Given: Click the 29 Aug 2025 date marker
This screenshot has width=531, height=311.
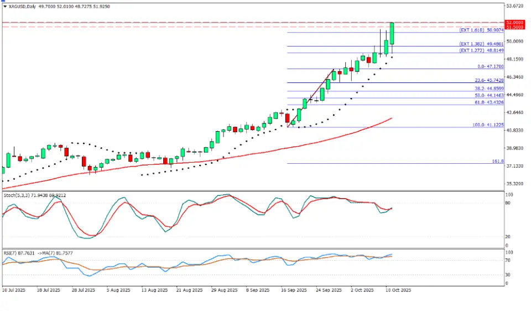Looking at the screenshot, I should pos(224,289).
